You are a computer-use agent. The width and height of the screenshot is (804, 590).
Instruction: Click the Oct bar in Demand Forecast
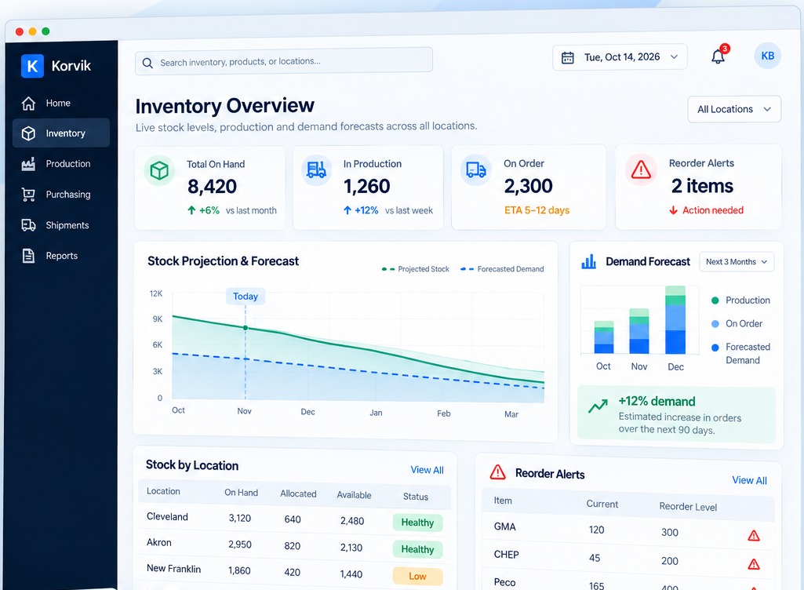603,337
